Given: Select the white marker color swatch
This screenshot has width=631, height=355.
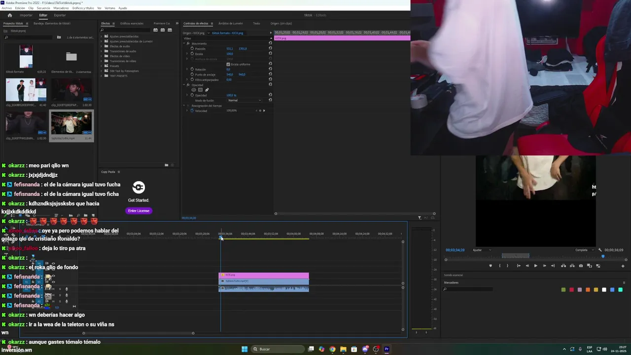Looking at the screenshot, I should click(604, 289).
